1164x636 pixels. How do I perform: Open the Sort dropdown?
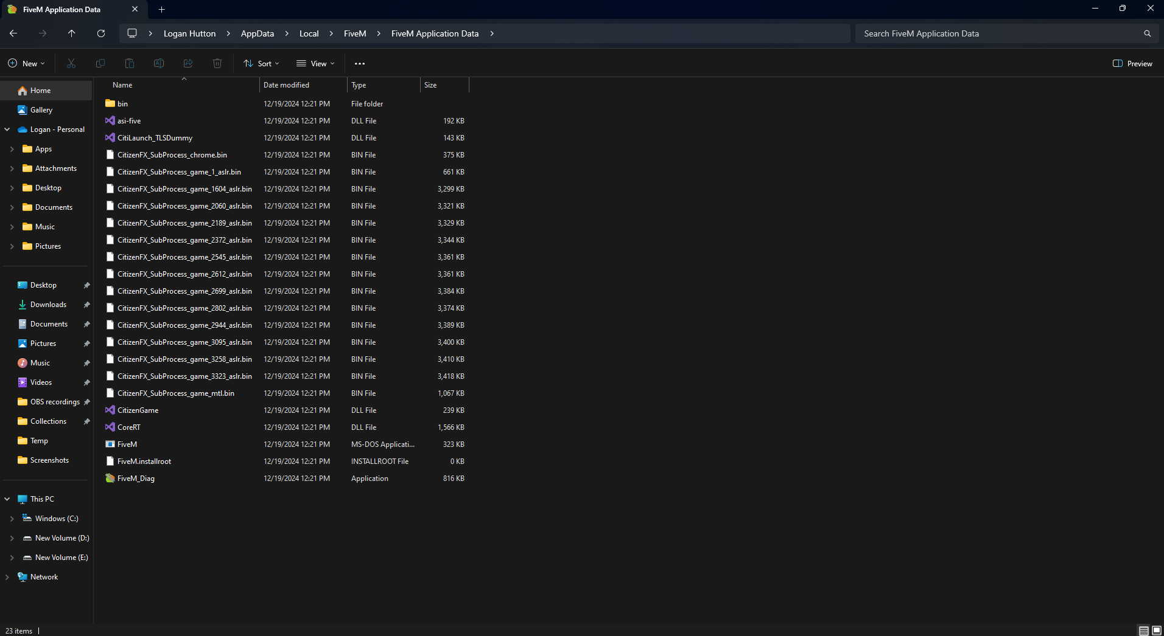[262, 63]
